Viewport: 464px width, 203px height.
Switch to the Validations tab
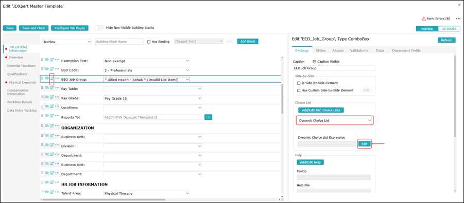click(359, 50)
